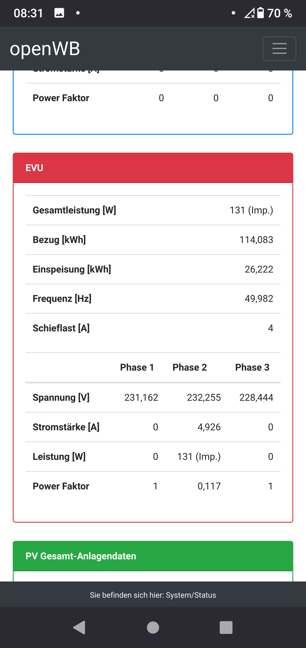Tap the battery icon in status bar
Image resolution: width=306 pixels, height=648 pixels.
pos(260,13)
